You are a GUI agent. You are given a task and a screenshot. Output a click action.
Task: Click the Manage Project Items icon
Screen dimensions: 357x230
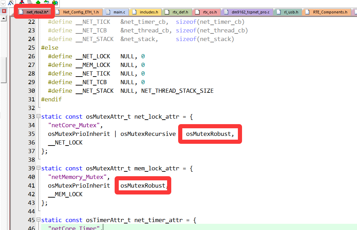22,3
